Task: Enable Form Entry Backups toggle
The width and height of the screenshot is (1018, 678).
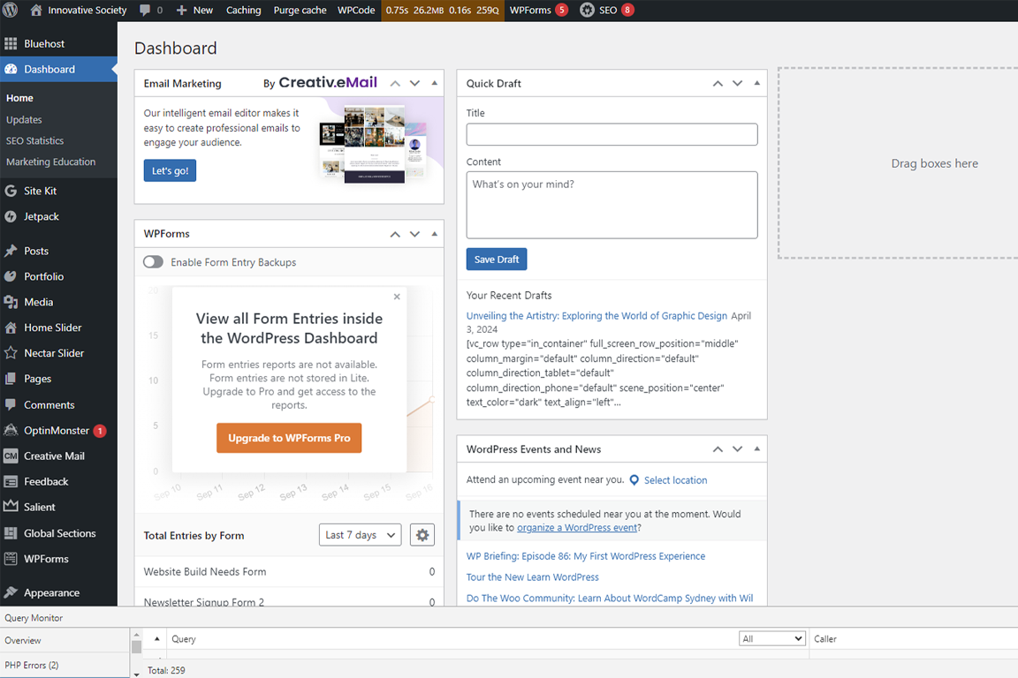Action: [x=153, y=262]
